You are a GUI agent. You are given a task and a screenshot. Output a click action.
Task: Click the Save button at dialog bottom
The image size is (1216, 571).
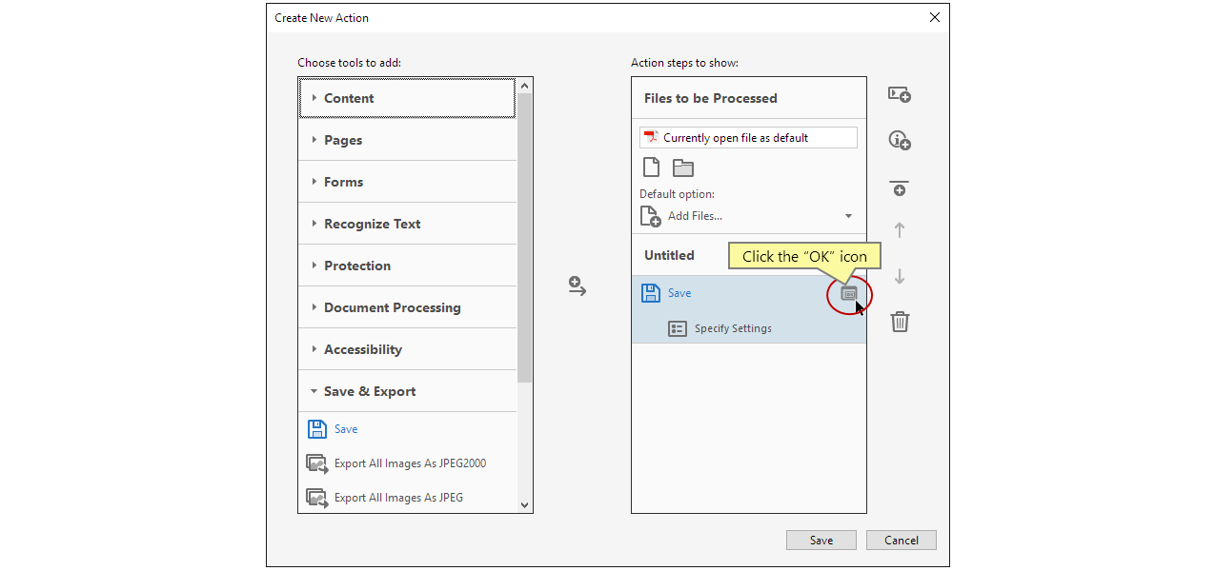tap(821, 541)
